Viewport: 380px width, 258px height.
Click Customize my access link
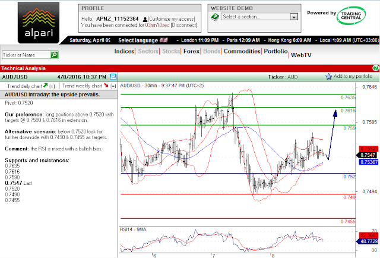click(172, 19)
